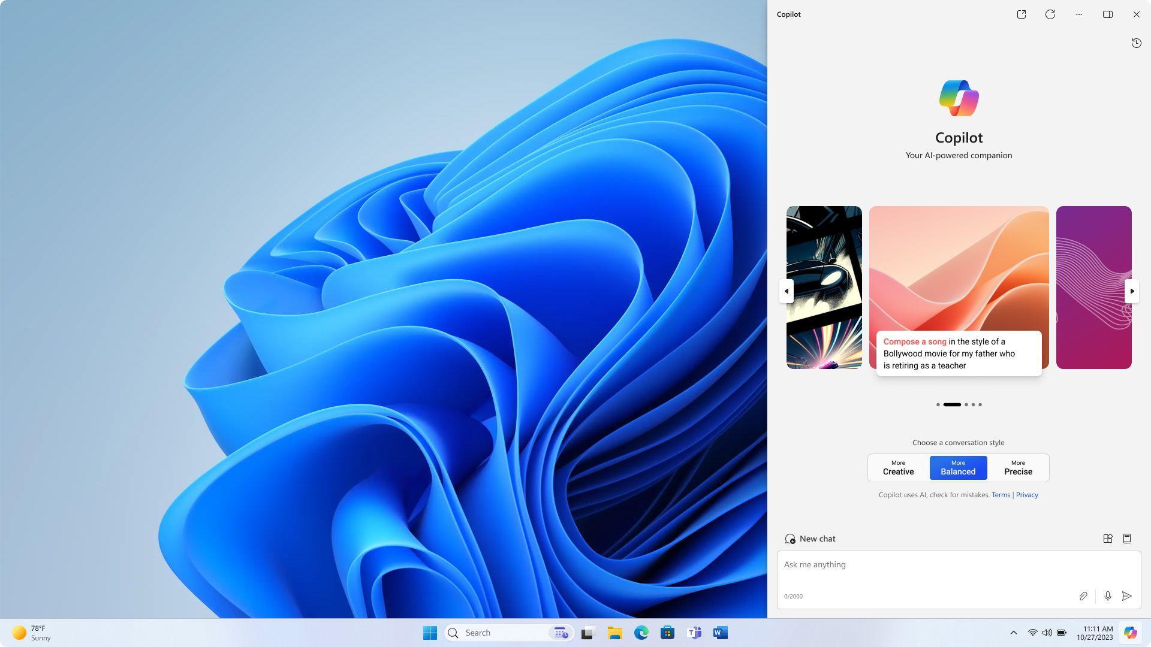
Task: Submit the chat message
Action: coord(1126,595)
